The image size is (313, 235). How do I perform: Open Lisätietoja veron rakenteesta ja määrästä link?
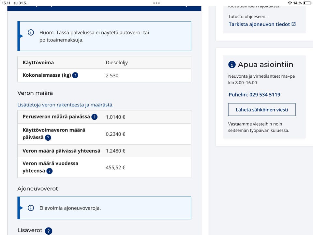[66, 105]
